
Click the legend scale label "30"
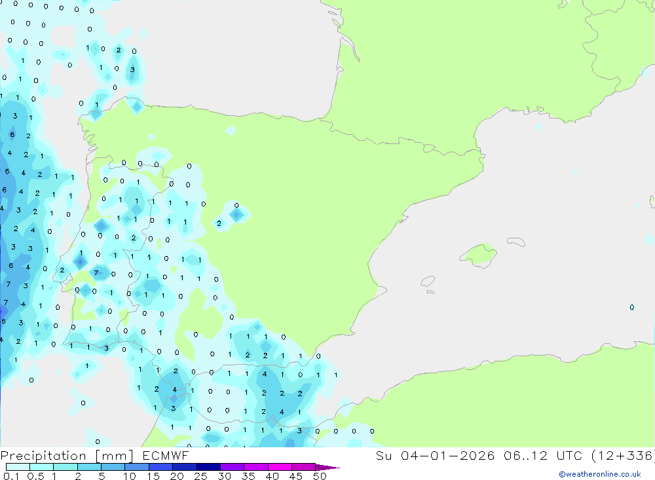pos(224,476)
